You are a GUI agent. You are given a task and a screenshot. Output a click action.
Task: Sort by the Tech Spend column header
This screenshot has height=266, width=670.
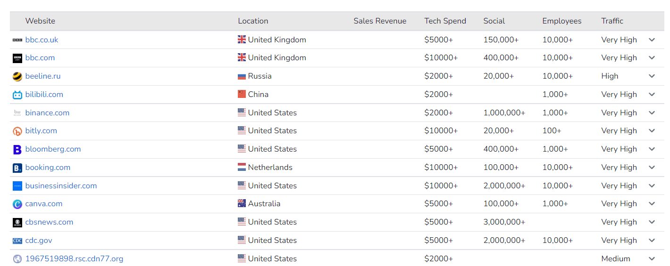(445, 21)
